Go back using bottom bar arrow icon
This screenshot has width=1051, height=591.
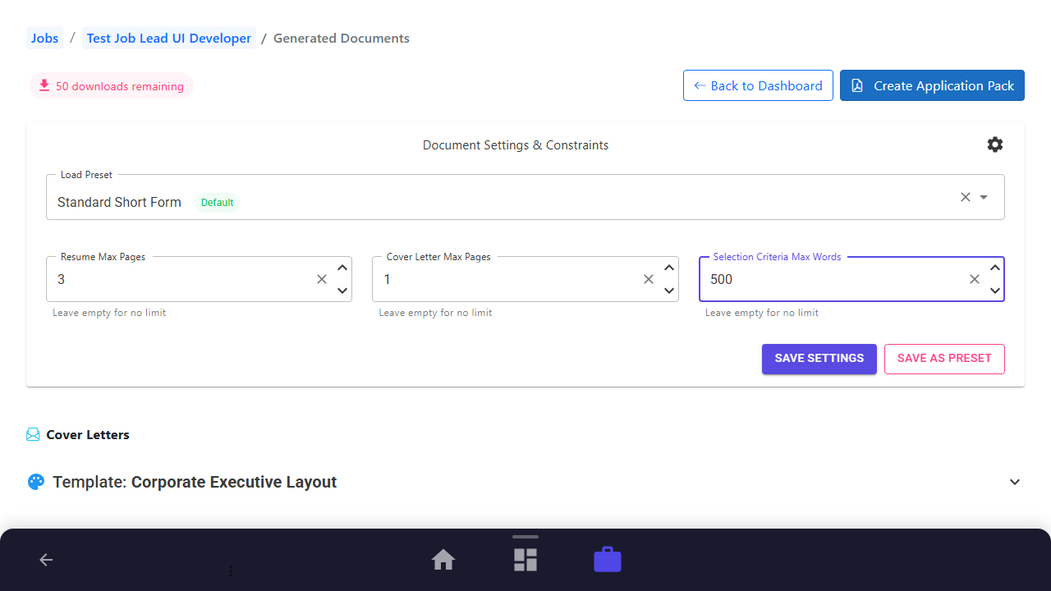pyautogui.click(x=46, y=560)
